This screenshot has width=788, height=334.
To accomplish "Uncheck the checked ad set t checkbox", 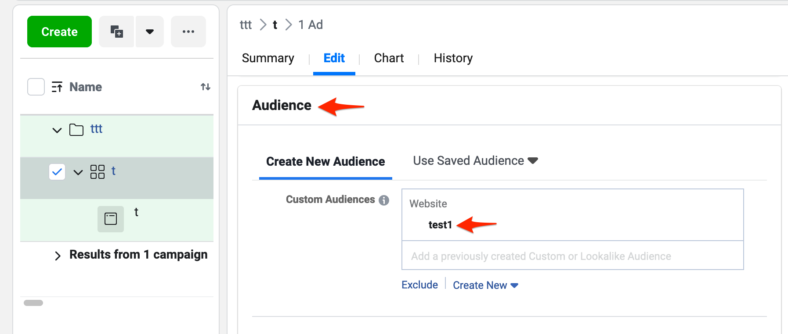I will (57, 172).
